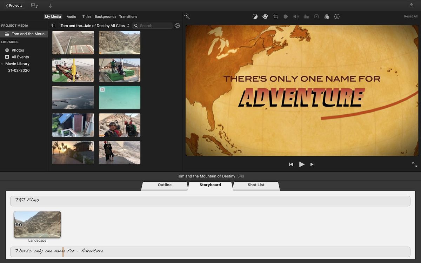
Task: View Clip Information with the info icon
Action: pos(337,16)
